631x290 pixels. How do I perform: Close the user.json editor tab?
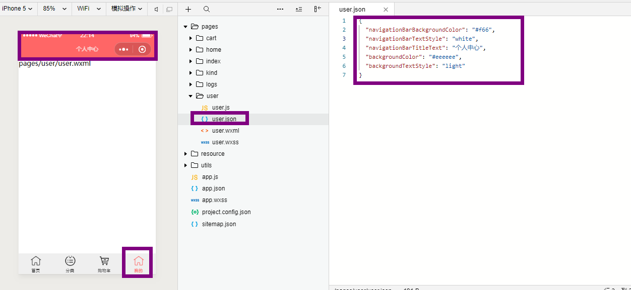[386, 10]
